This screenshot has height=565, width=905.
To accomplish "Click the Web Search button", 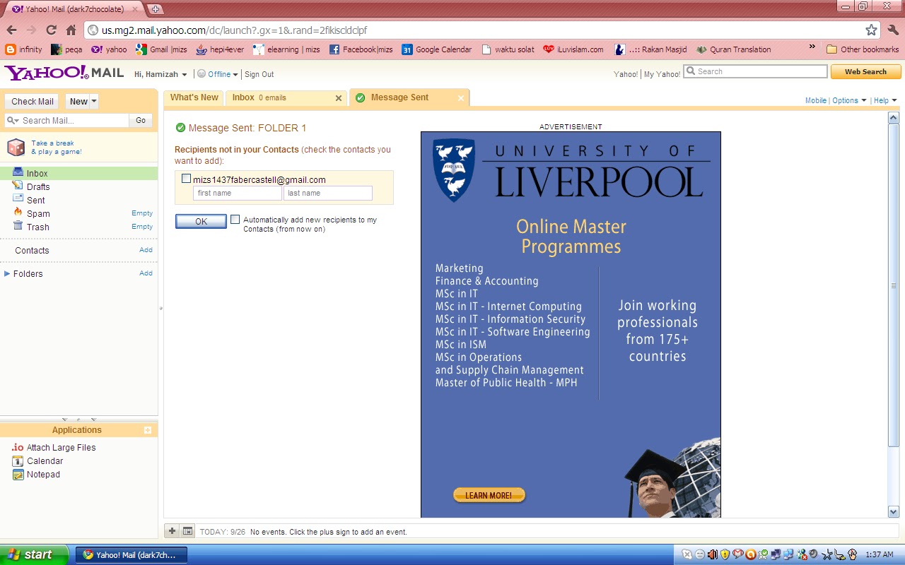I will tap(865, 71).
